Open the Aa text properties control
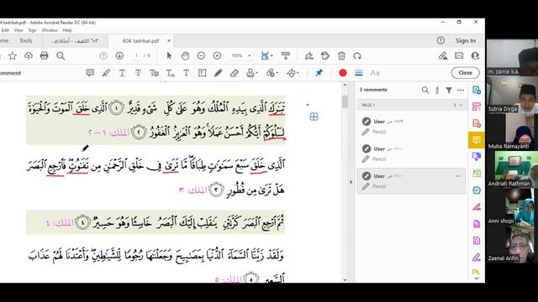Image resolution: width=538 pixels, height=302 pixels. [375, 73]
